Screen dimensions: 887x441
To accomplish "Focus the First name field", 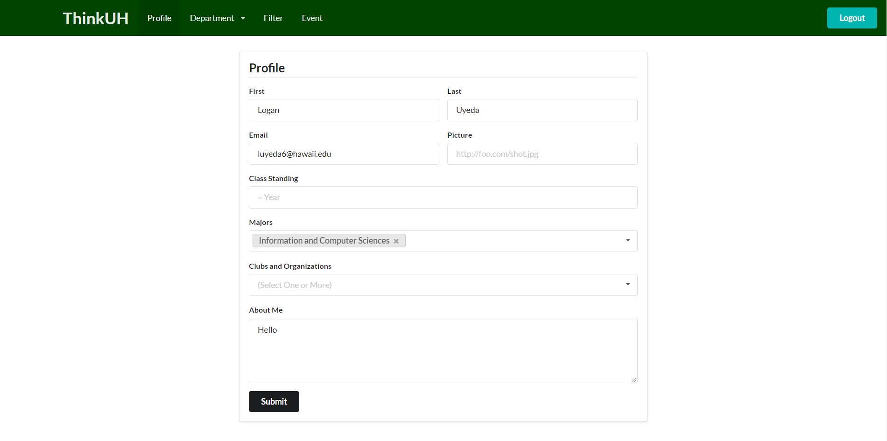I will 344,110.
